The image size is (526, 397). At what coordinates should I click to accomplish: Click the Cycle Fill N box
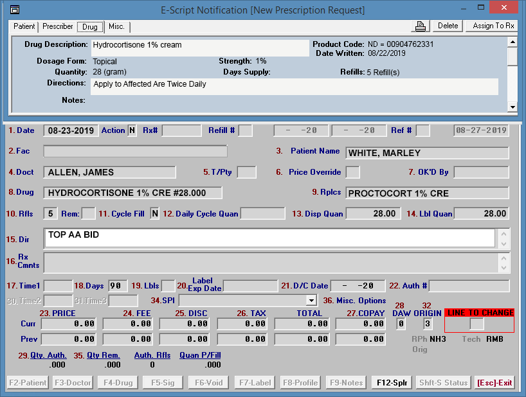154,213
